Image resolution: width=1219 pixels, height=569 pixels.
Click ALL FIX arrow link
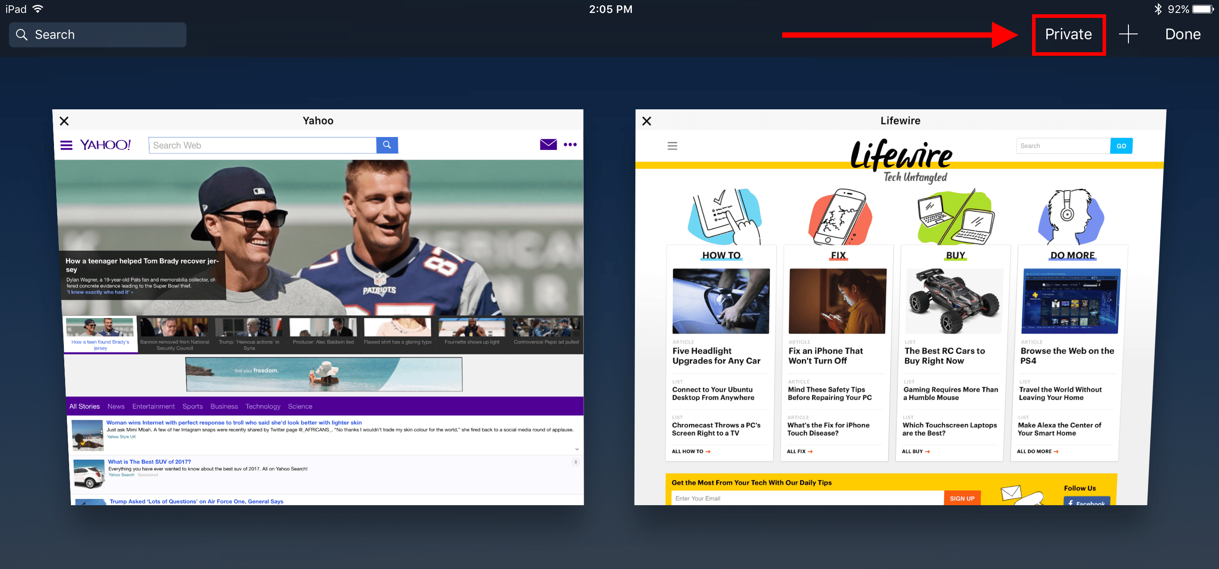click(800, 451)
